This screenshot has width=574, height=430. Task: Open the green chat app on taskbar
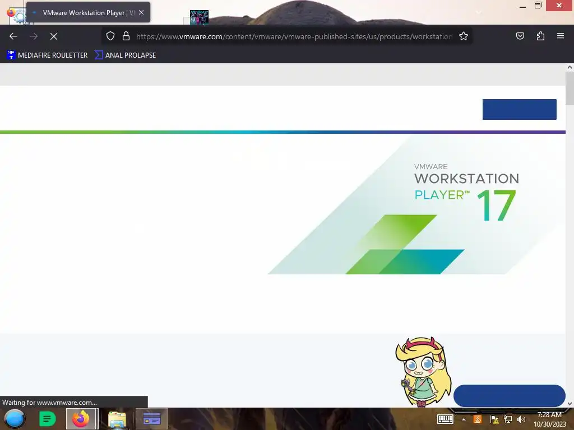pos(47,419)
